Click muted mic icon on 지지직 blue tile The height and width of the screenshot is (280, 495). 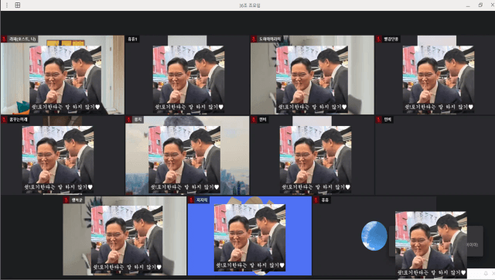pos(191,200)
